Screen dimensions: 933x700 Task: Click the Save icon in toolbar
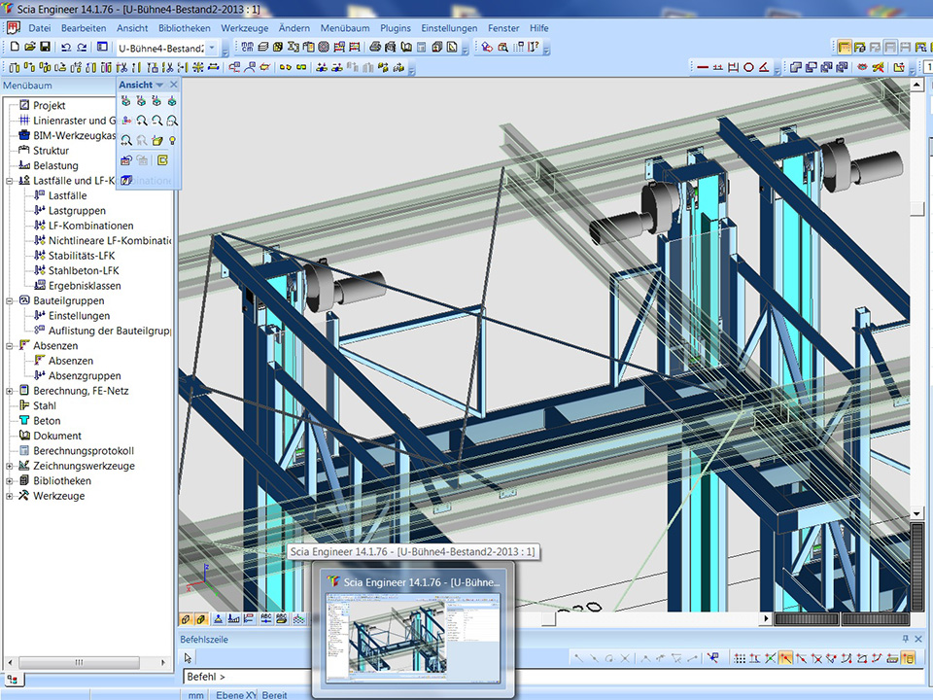click(x=46, y=47)
